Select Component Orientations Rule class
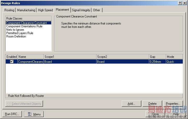 (24, 26)
